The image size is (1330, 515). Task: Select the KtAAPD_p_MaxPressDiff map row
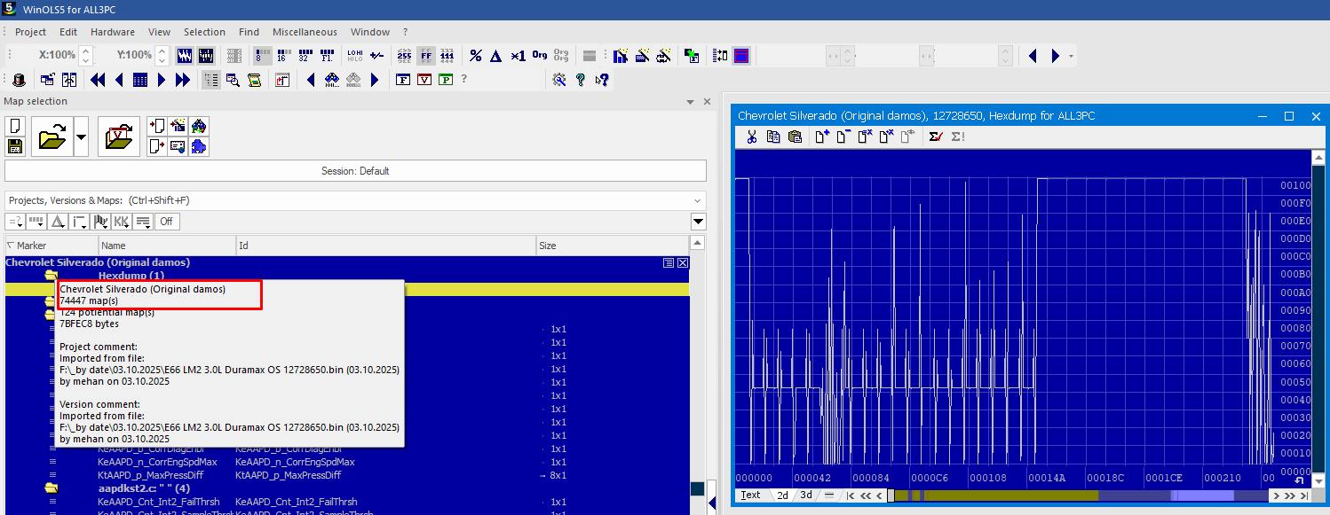346,475
